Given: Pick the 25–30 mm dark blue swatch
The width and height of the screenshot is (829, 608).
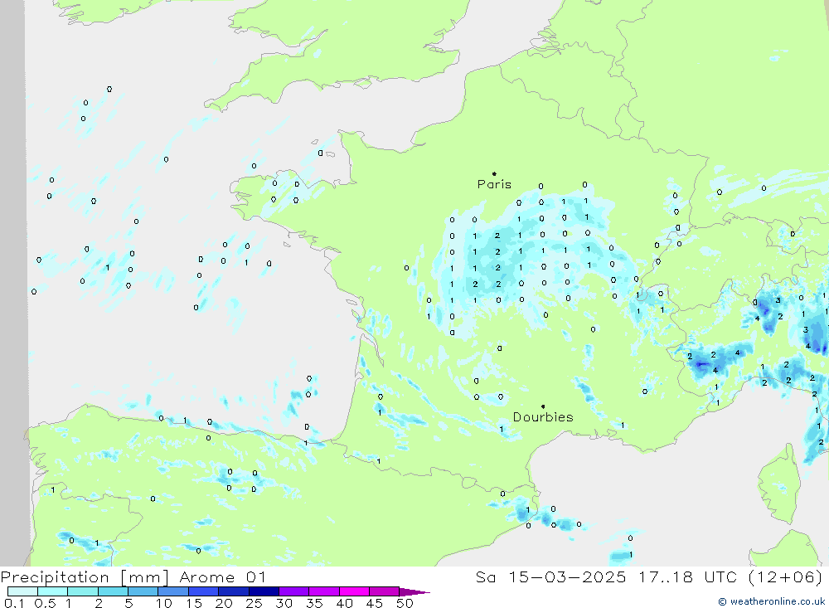Looking at the screenshot, I should tap(264, 591).
